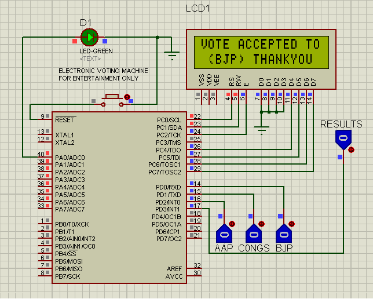Click the red actuator on the reset push button
373x299 pixels.
pos(127,97)
